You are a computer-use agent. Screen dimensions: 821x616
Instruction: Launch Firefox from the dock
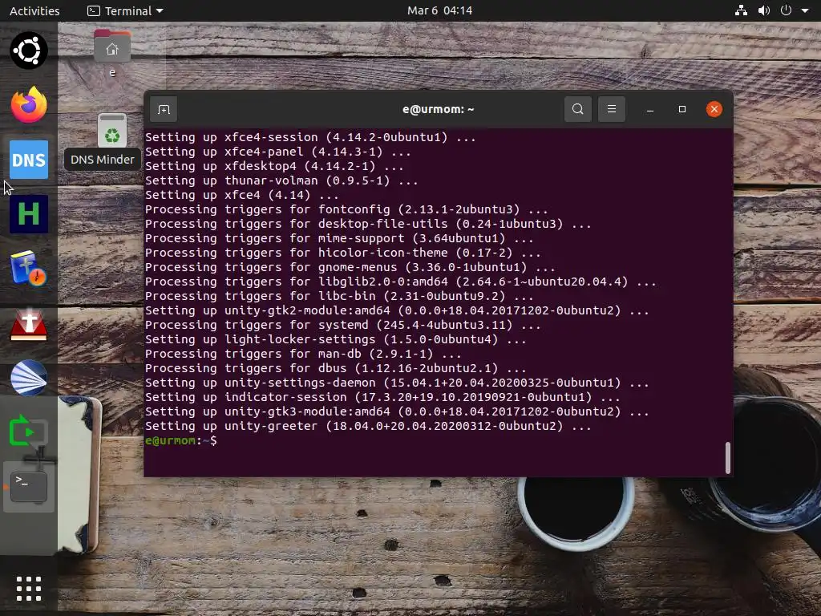click(28, 105)
